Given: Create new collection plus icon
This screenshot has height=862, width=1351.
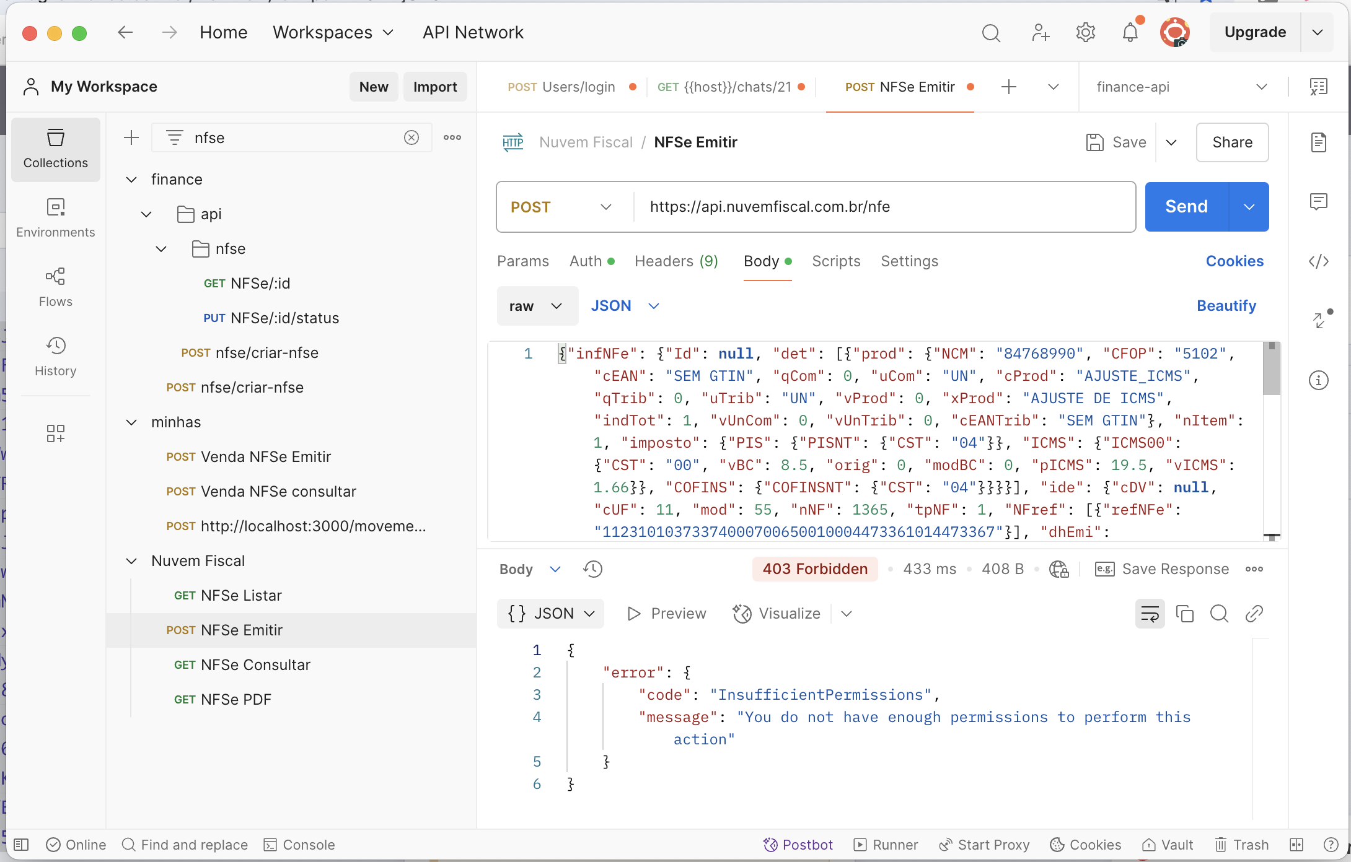Looking at the screenshot, I should pyautogui.click(x=131, y=137).
